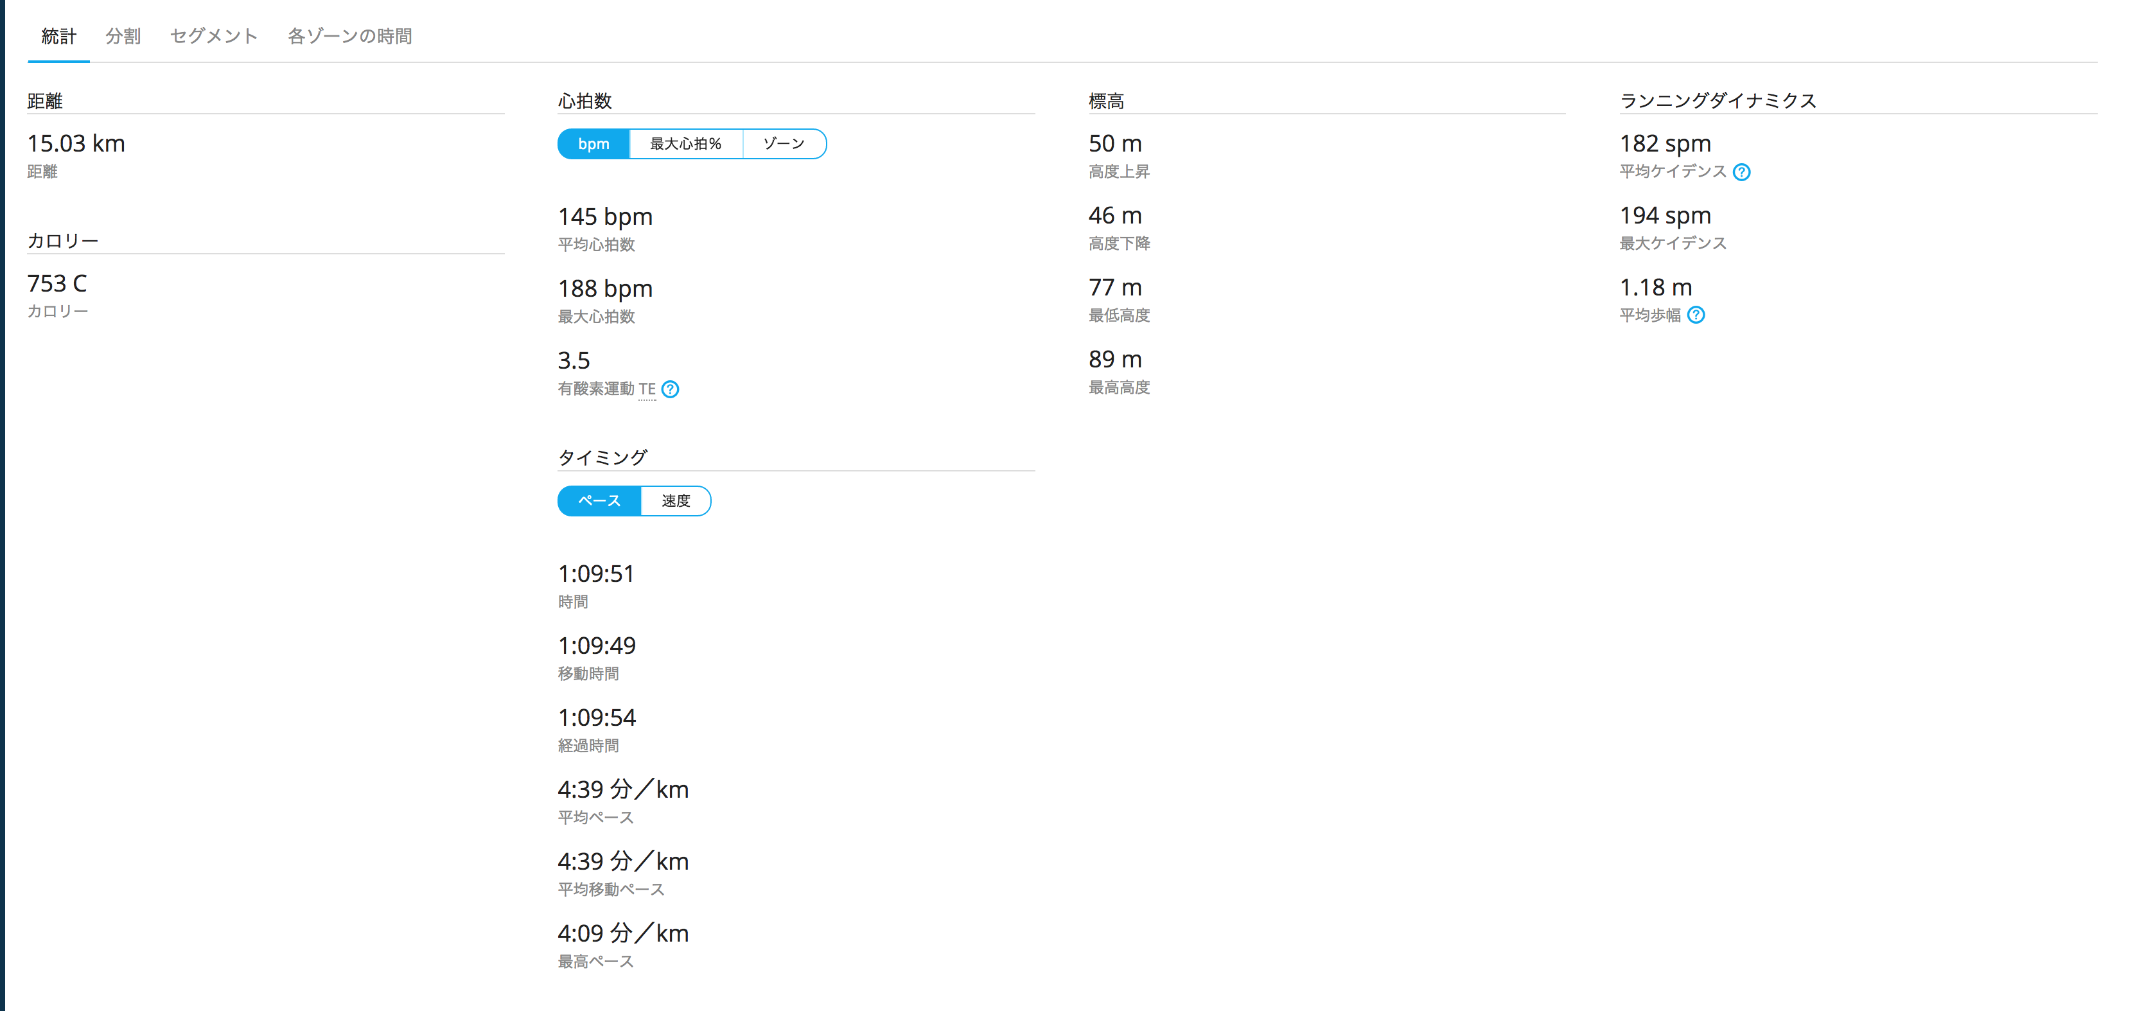Open the セグメント tab
The image size is (2135, 1011).
(214, 35)
